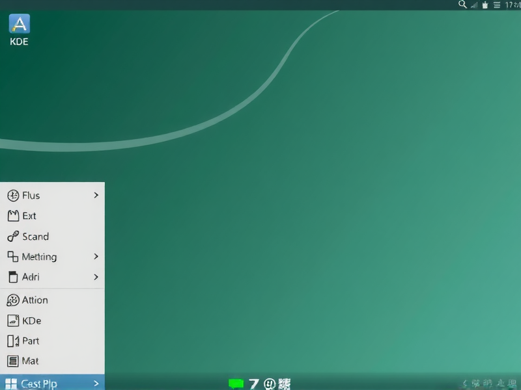Expand the Flus submenu
Viewport: 521px width, 390px height.
(x=95, y=195)
